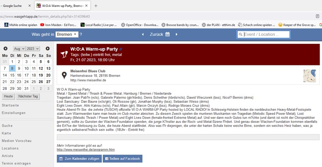322x167 pixels.
Task: Close the W:O:A Warm-up Party tab
Action: pyautogui.click(x=87, y=6)
